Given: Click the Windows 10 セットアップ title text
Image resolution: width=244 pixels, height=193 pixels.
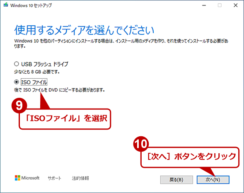Looking at the screenshot, I should pyautogui.click(x=31, y=5).
